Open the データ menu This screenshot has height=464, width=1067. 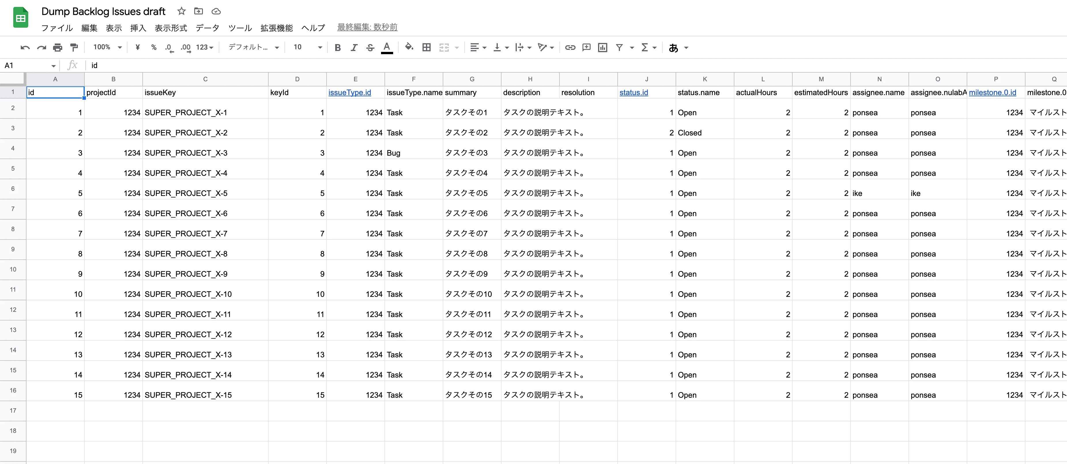pos(207,28)
